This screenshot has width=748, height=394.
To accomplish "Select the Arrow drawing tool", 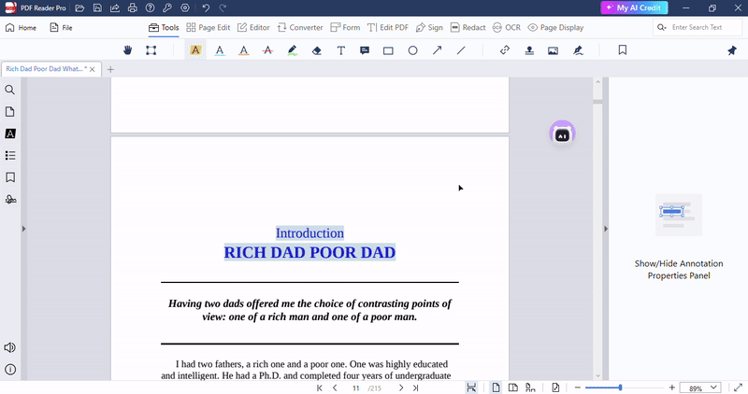I will point(437,50).
